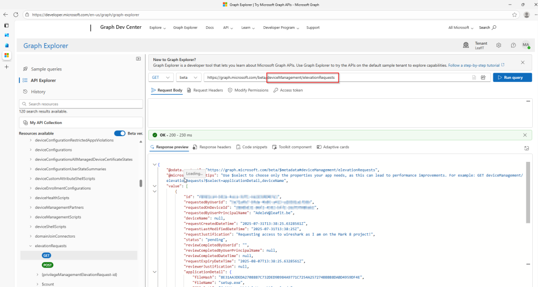Switch to the Code snippets tab

(252, 147)
